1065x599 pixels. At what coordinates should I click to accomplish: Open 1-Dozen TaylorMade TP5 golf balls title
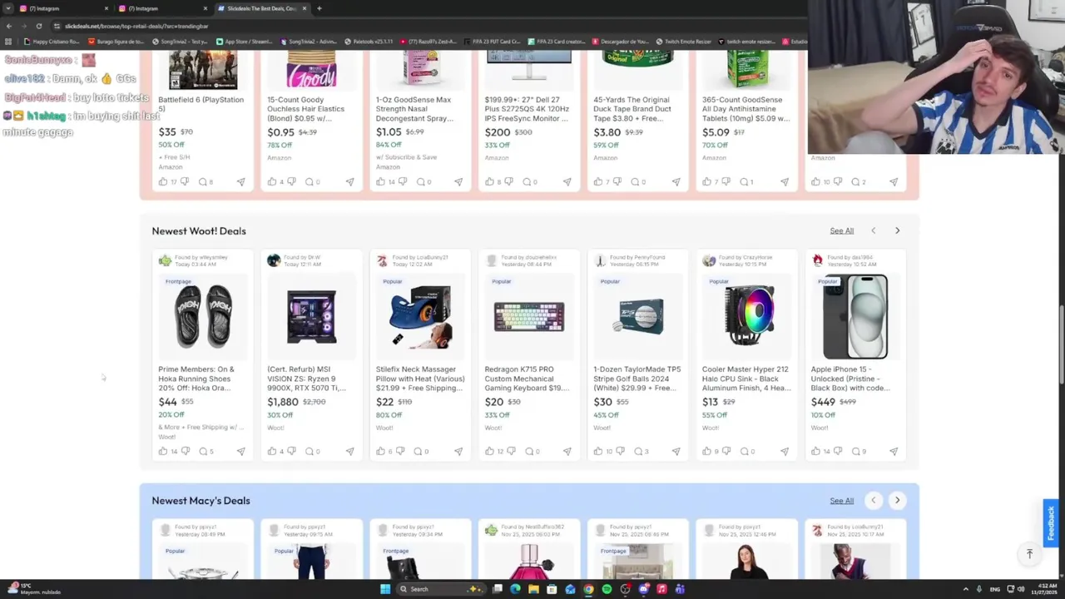637,379
